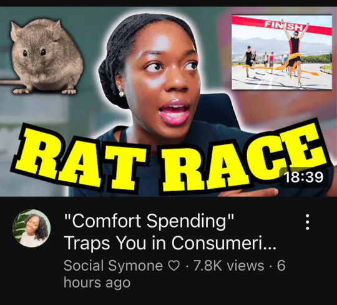Image resolution: width=337 pixels, height=305 pixels.
Task: Visit the Social Symone channel name
Action: click(113, 266)
